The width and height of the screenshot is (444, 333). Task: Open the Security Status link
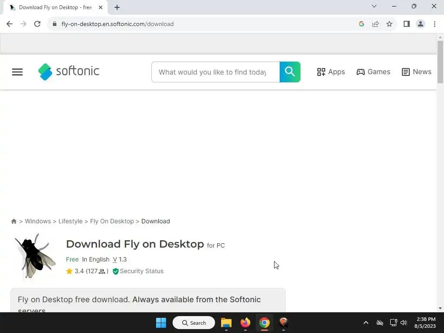click(142, 271)
